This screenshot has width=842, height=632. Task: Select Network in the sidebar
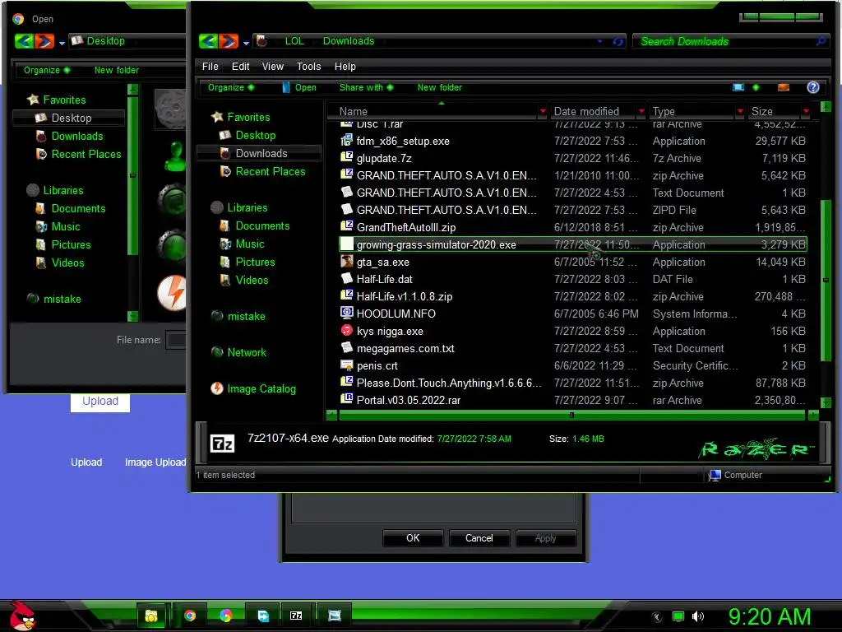pyautogui.click(x=247, y=352)
